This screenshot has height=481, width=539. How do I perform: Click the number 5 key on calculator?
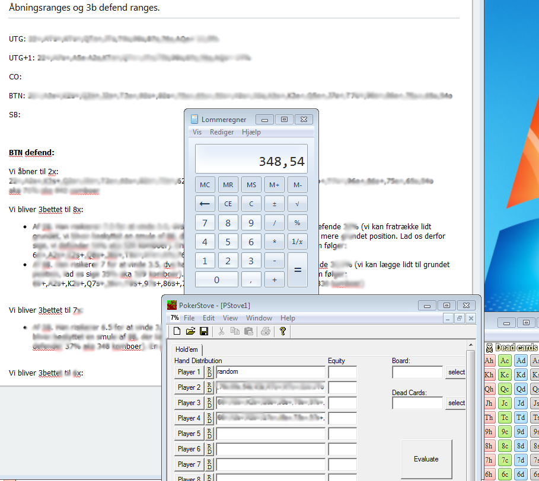click(x=228, y=242)
